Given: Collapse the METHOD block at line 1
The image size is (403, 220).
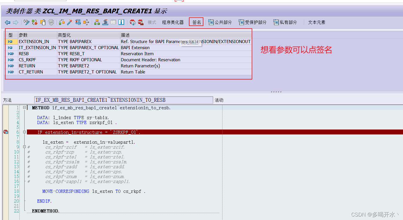Looking at the screenshot, I should click(24, 107).
